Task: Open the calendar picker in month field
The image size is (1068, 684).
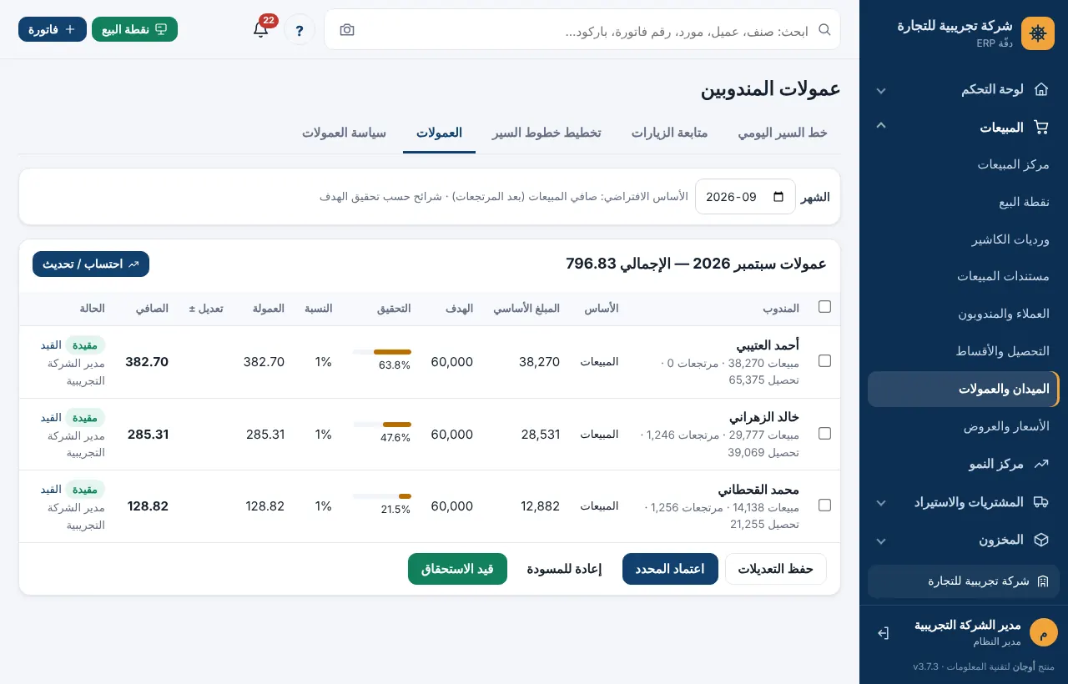Action: [x=778, y=197]
